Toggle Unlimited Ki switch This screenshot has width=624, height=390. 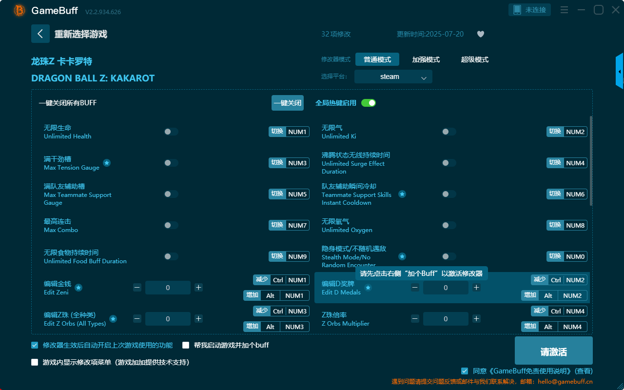pos(449,132)
